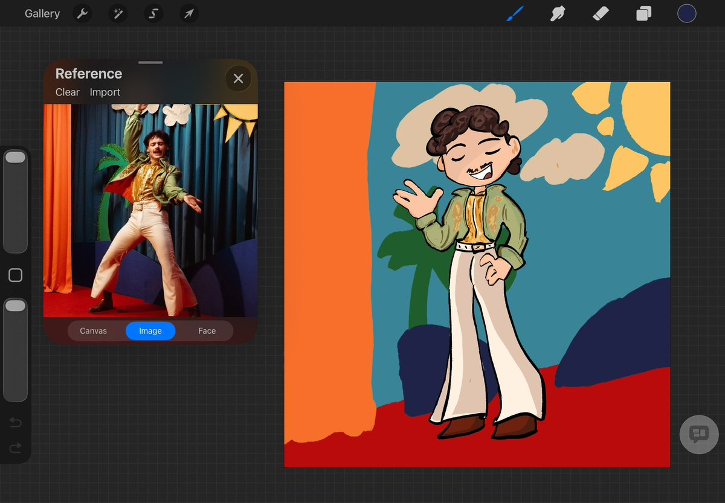Viewport: 725px width, 503px height.
Task: Click the brush size slider in sidebar
Action: [x=15, y=201]
